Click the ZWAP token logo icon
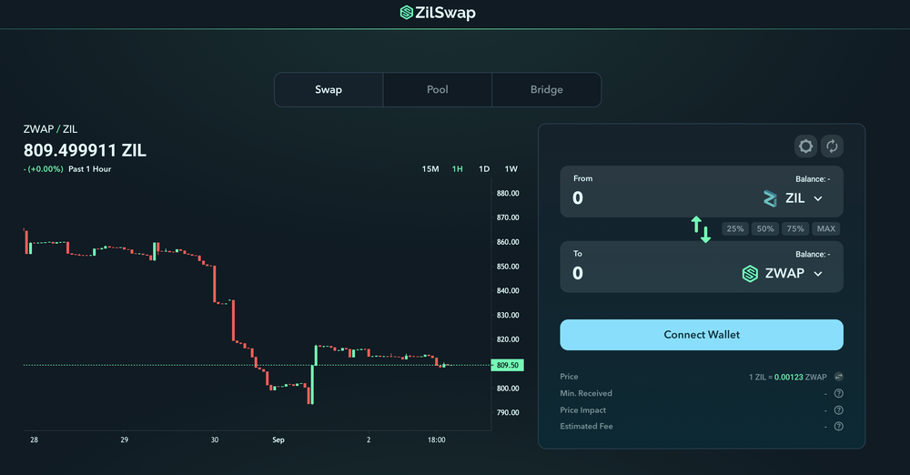 (750, 274)
